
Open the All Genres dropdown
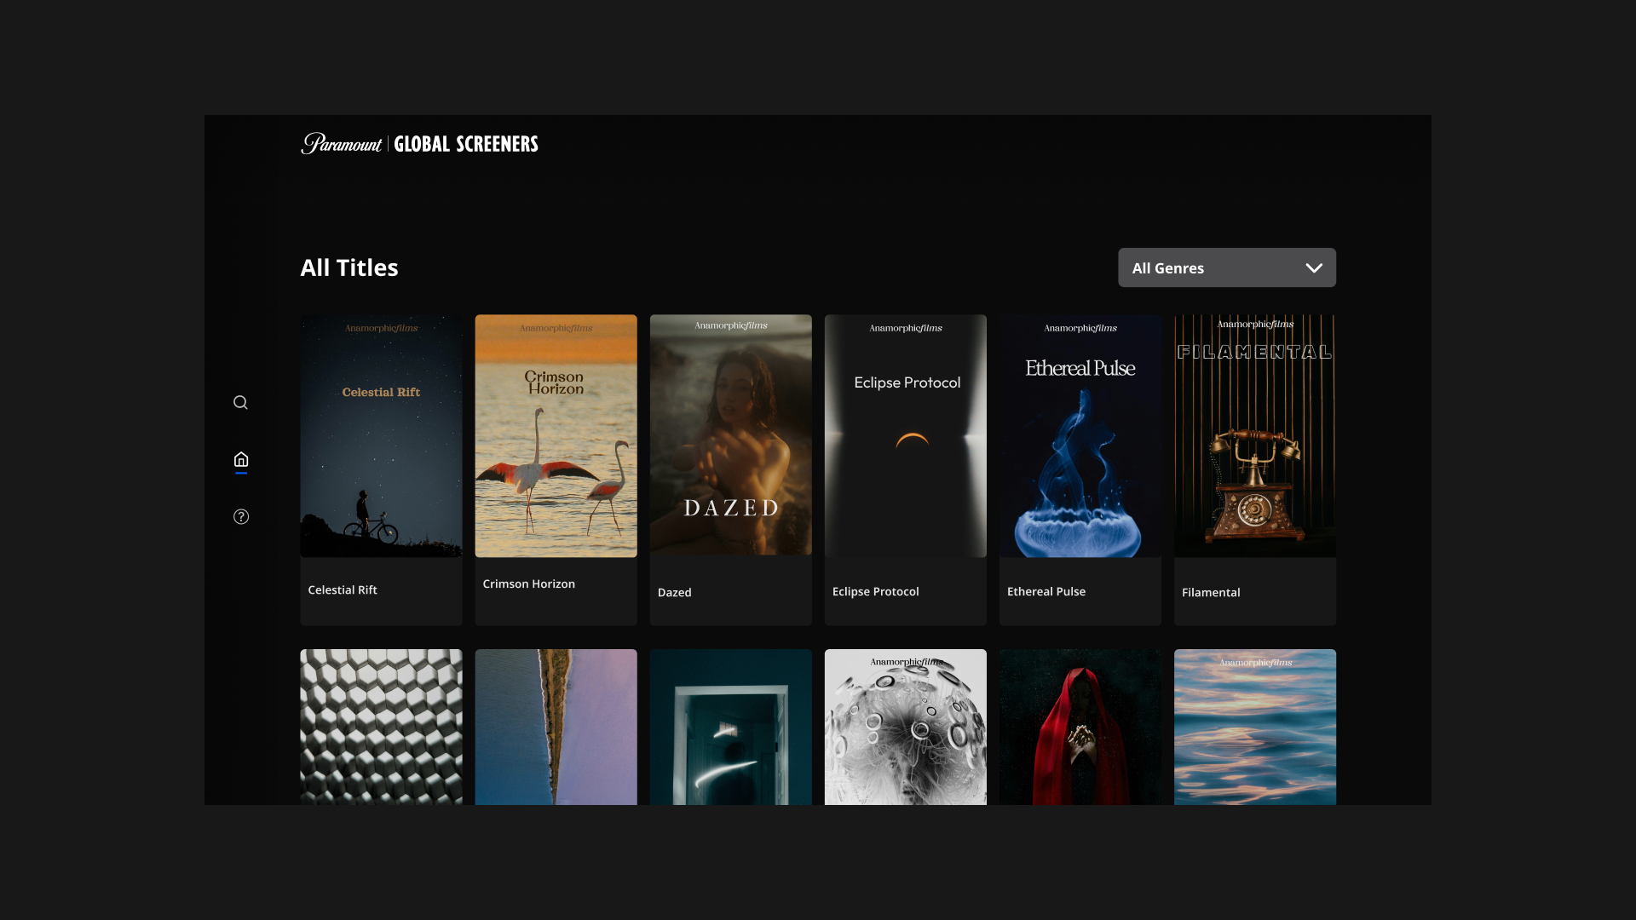click(1227, 267)
